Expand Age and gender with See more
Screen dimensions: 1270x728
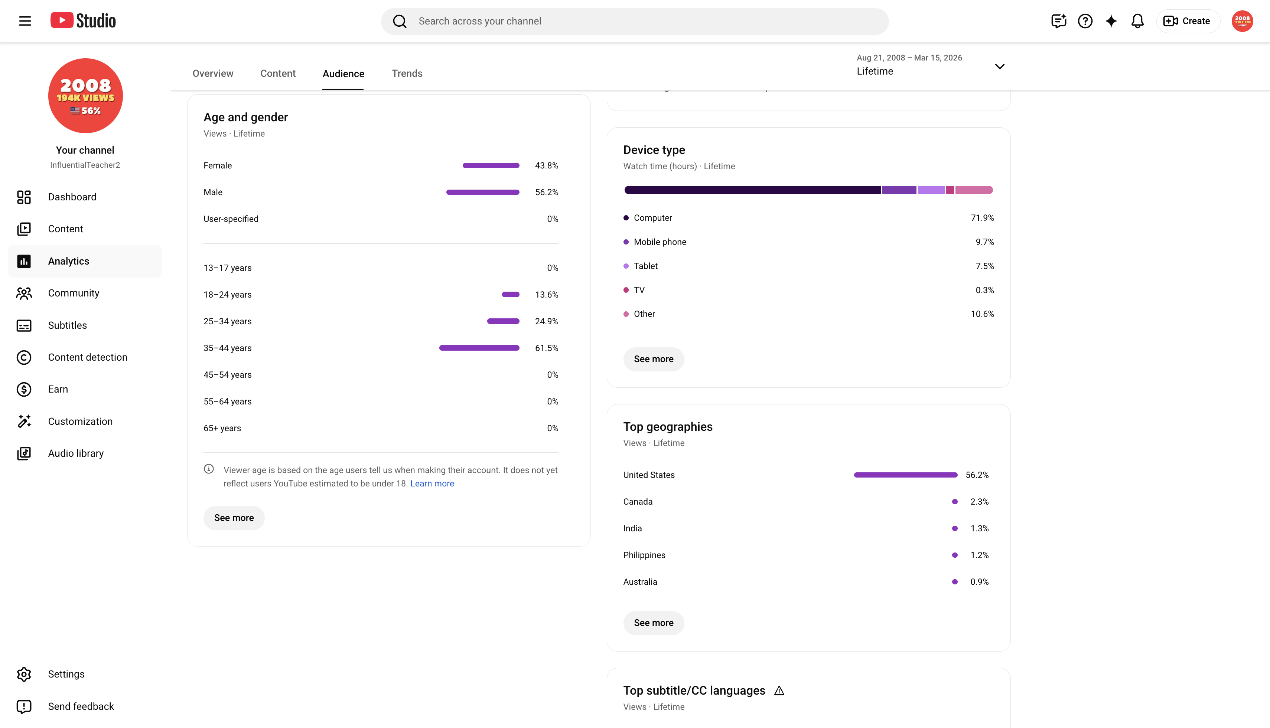pyautogui.click(x=234, y=518)
